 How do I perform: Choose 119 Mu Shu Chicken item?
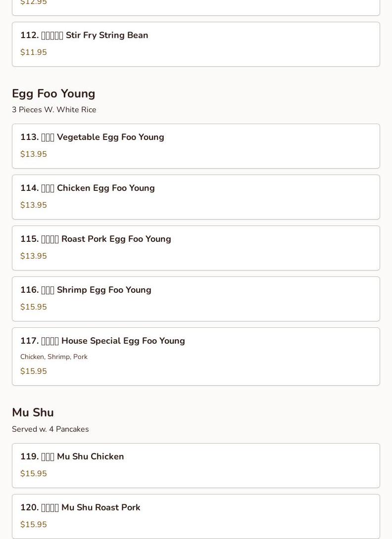pos(196,465)
